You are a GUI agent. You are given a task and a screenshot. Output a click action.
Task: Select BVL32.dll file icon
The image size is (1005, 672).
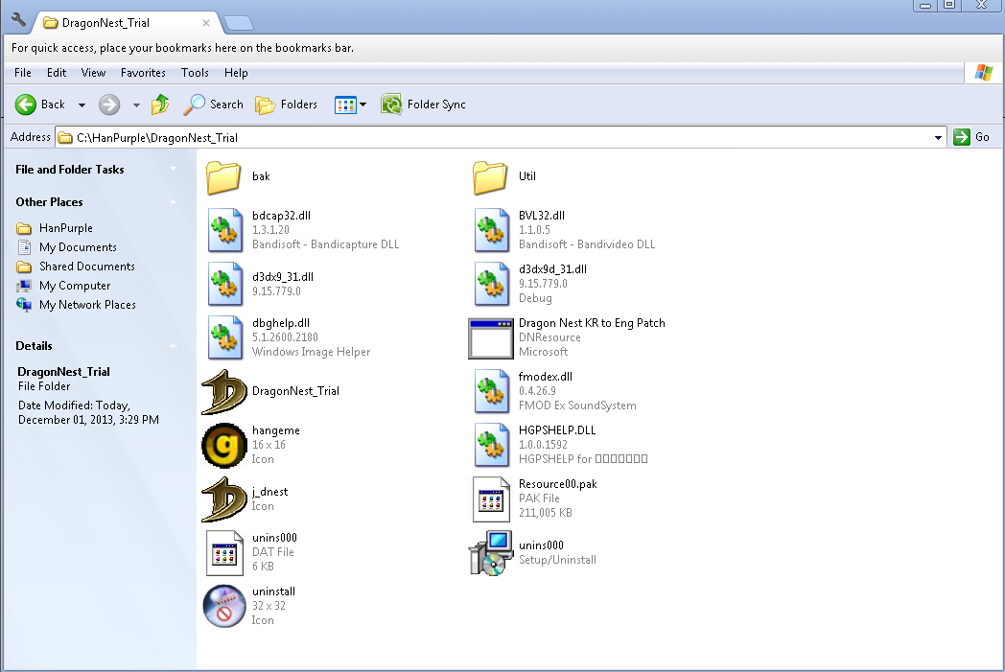coord(492,230)
